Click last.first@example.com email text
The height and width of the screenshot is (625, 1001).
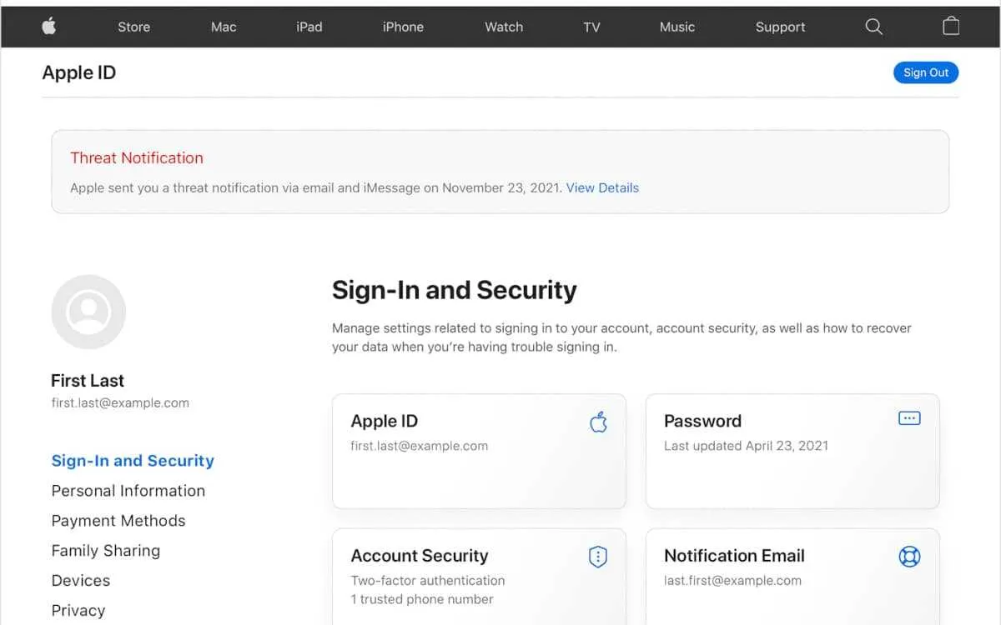point(732,581)
